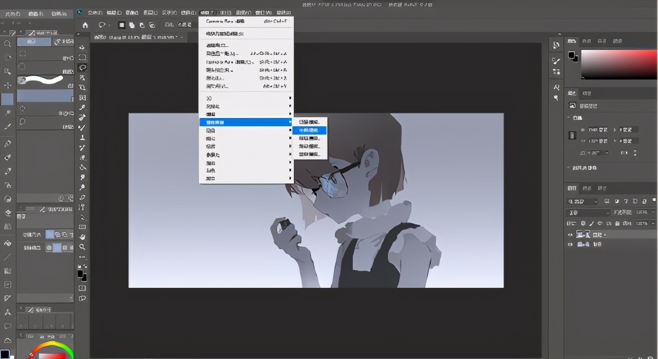
Task: Switch to the Channels tab in Layers panel
Action: [x=588, y=188]
